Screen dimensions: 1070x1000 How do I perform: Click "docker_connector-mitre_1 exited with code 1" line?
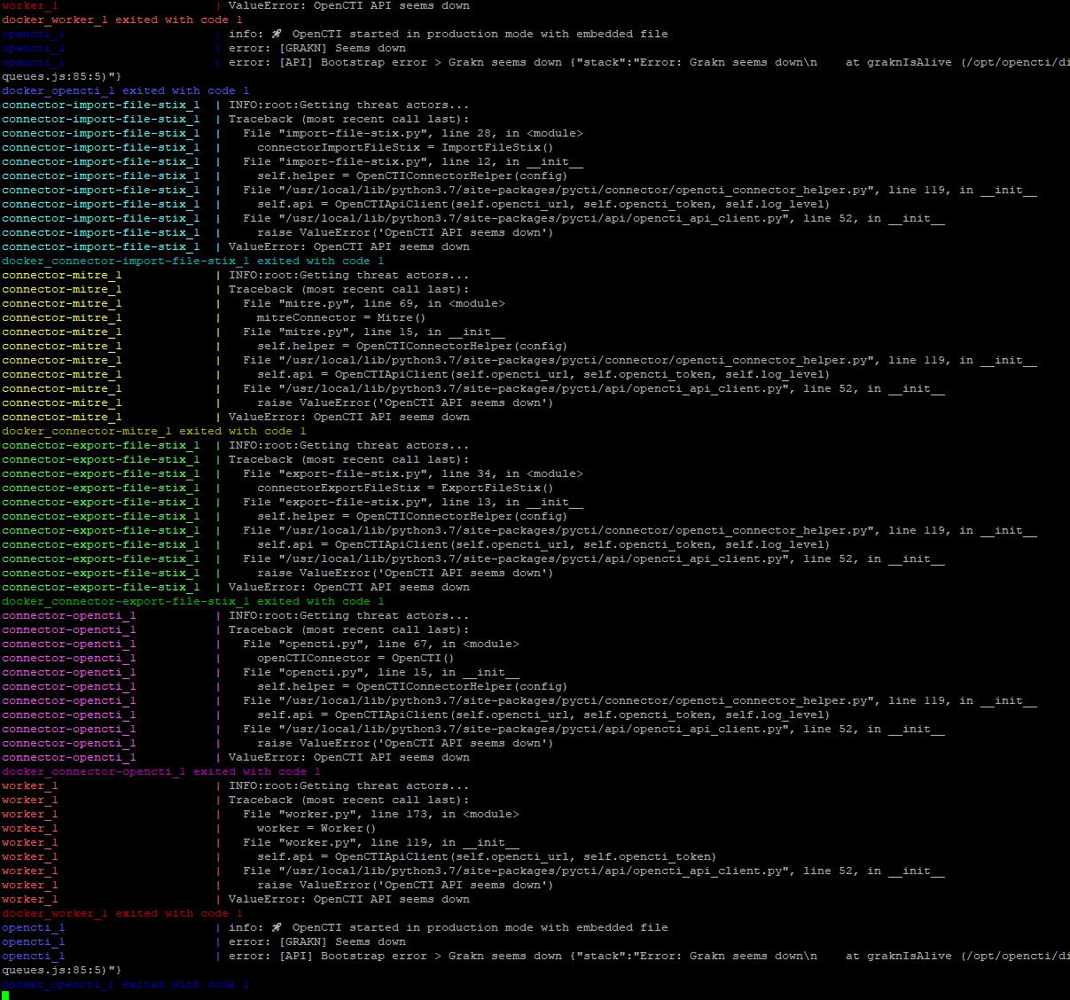(x=154, y=431)
